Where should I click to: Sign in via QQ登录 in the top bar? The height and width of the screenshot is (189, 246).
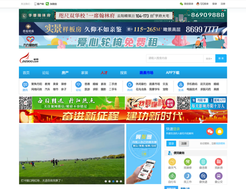(202, 4)
